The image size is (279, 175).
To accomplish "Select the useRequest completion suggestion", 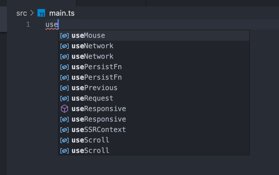I will pyautogui.click(x=92, y=98).
